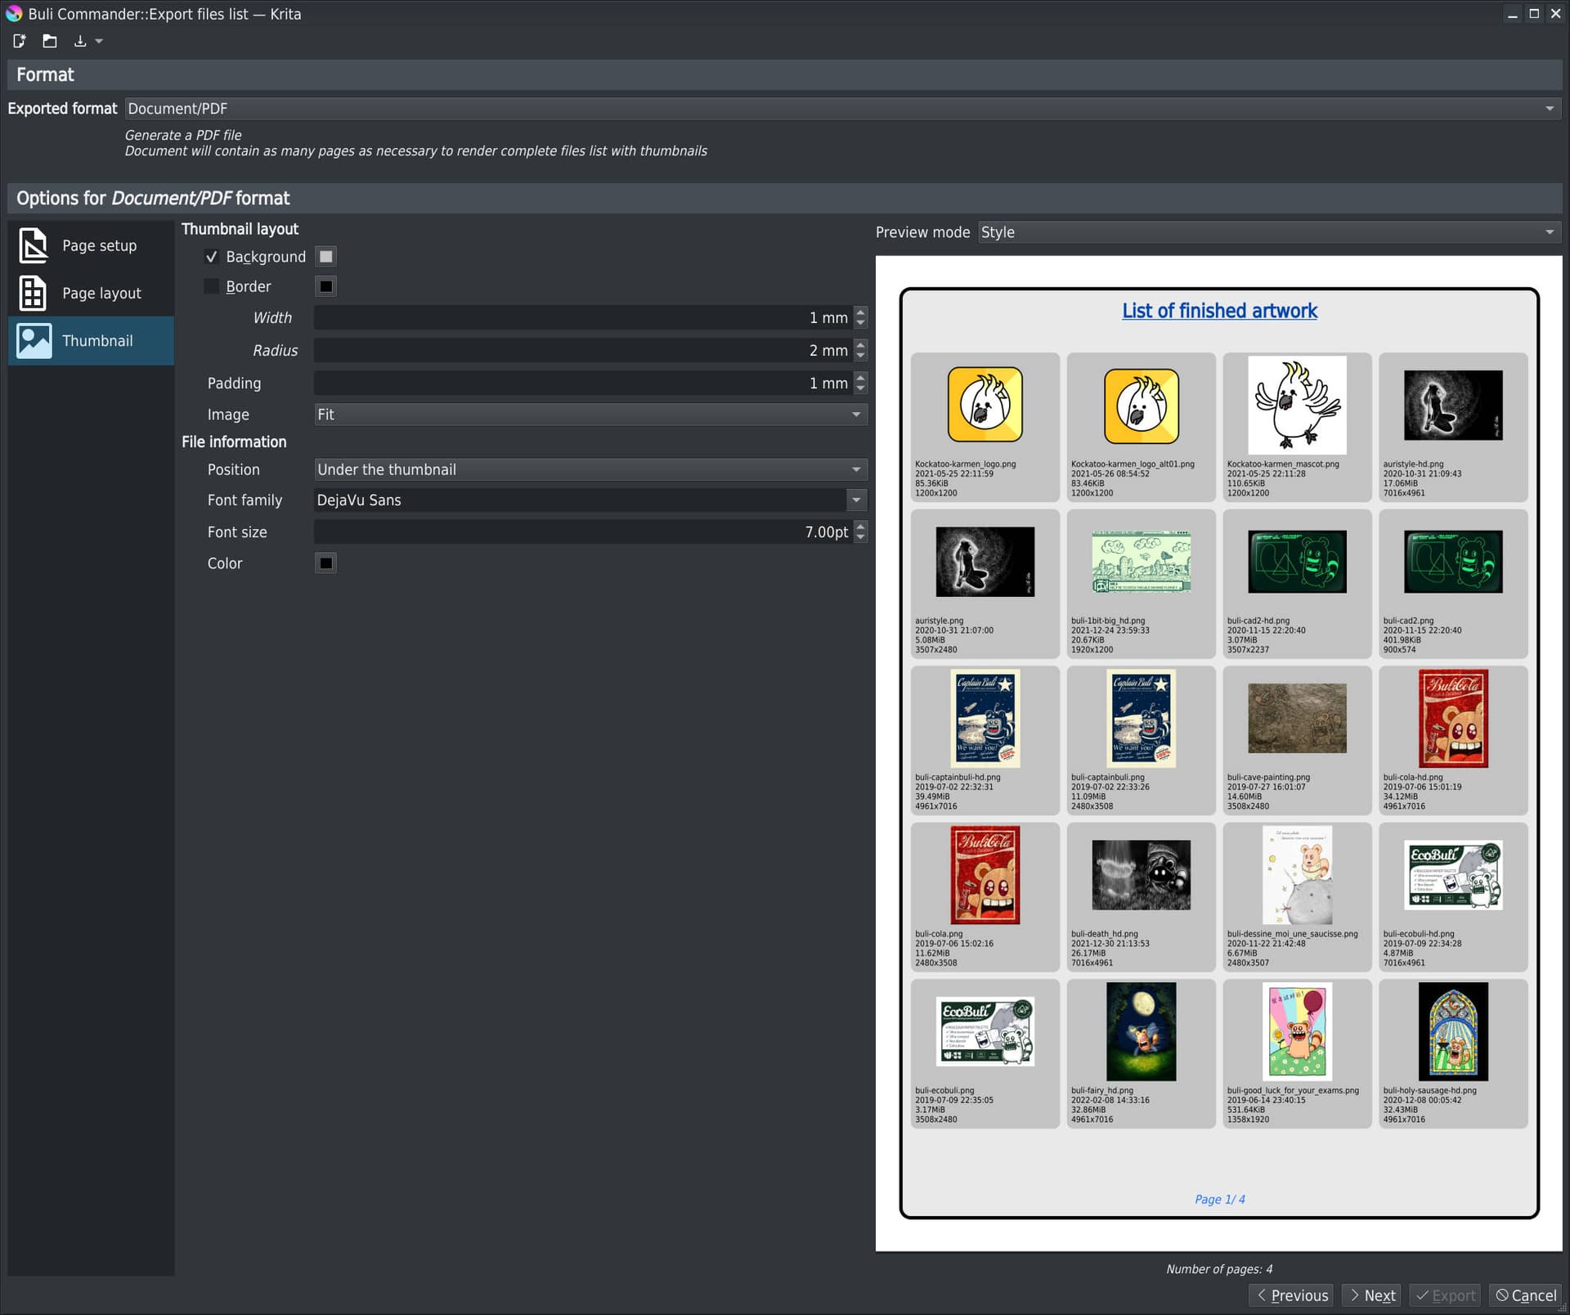Open the Position 'Under the thumbnail' dropdown
The image size is (1570, 1315).
pos(590,469)
